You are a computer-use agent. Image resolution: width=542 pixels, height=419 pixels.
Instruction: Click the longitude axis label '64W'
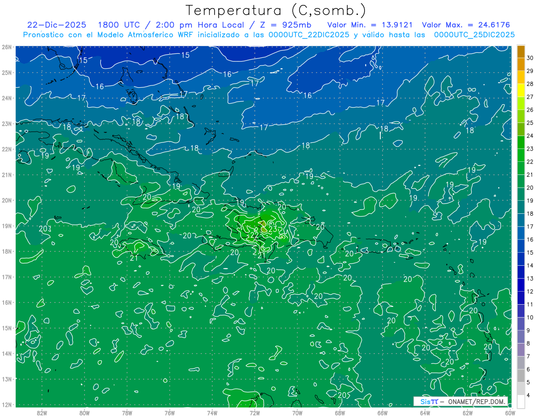click(x=425, y=413)
